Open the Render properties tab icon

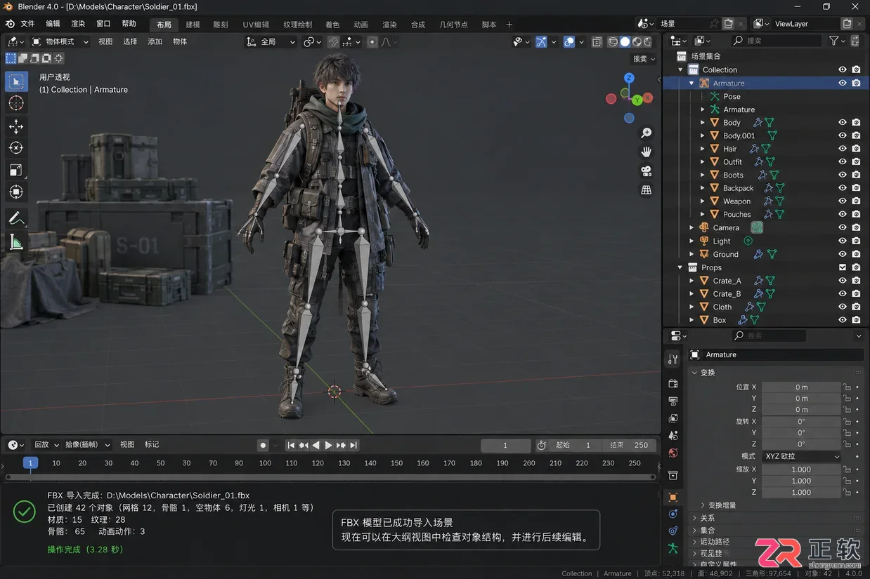click(673, 384)
